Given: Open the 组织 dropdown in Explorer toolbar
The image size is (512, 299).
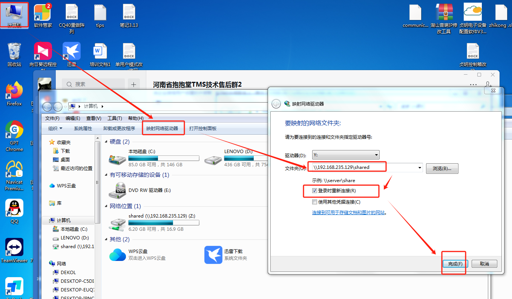Looking at the screenshot, I should 55,129.
